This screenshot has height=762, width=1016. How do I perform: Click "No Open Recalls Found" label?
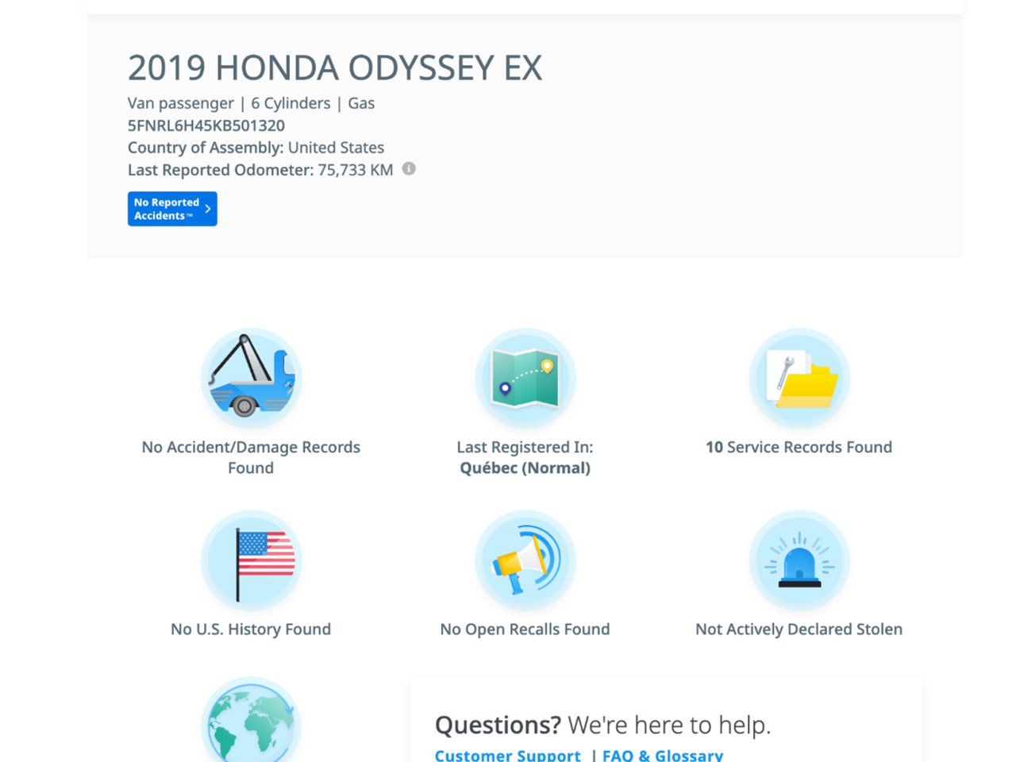coord(525,629)
